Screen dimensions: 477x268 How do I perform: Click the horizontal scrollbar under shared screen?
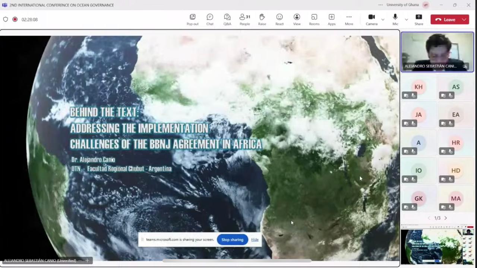coord(237,261)
